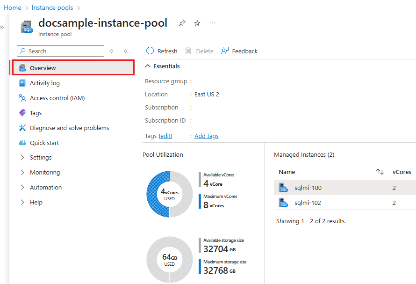
Task: Open the more options ellipsis menu
Action: [212, 23]
